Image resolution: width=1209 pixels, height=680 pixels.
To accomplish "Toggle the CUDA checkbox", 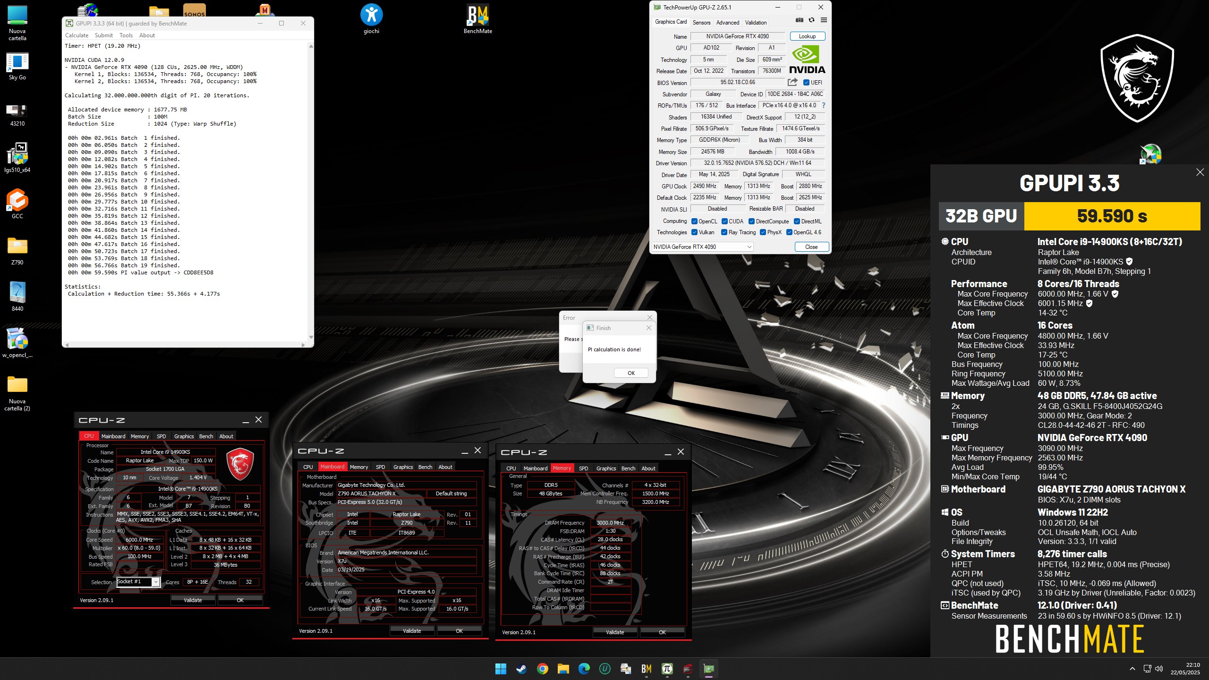I will tap(724, 221).
